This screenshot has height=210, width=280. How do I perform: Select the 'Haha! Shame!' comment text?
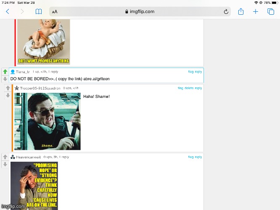(96, 97)
